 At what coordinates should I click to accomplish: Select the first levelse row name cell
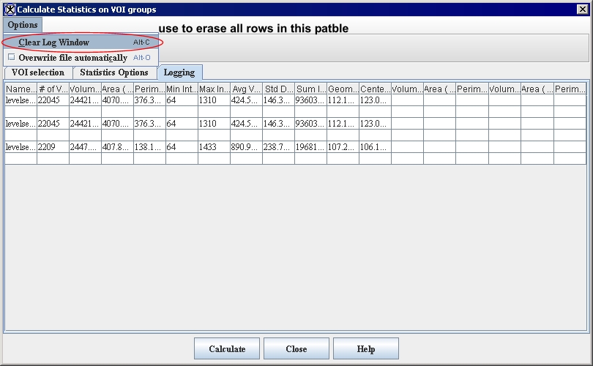tap(21, 100)
